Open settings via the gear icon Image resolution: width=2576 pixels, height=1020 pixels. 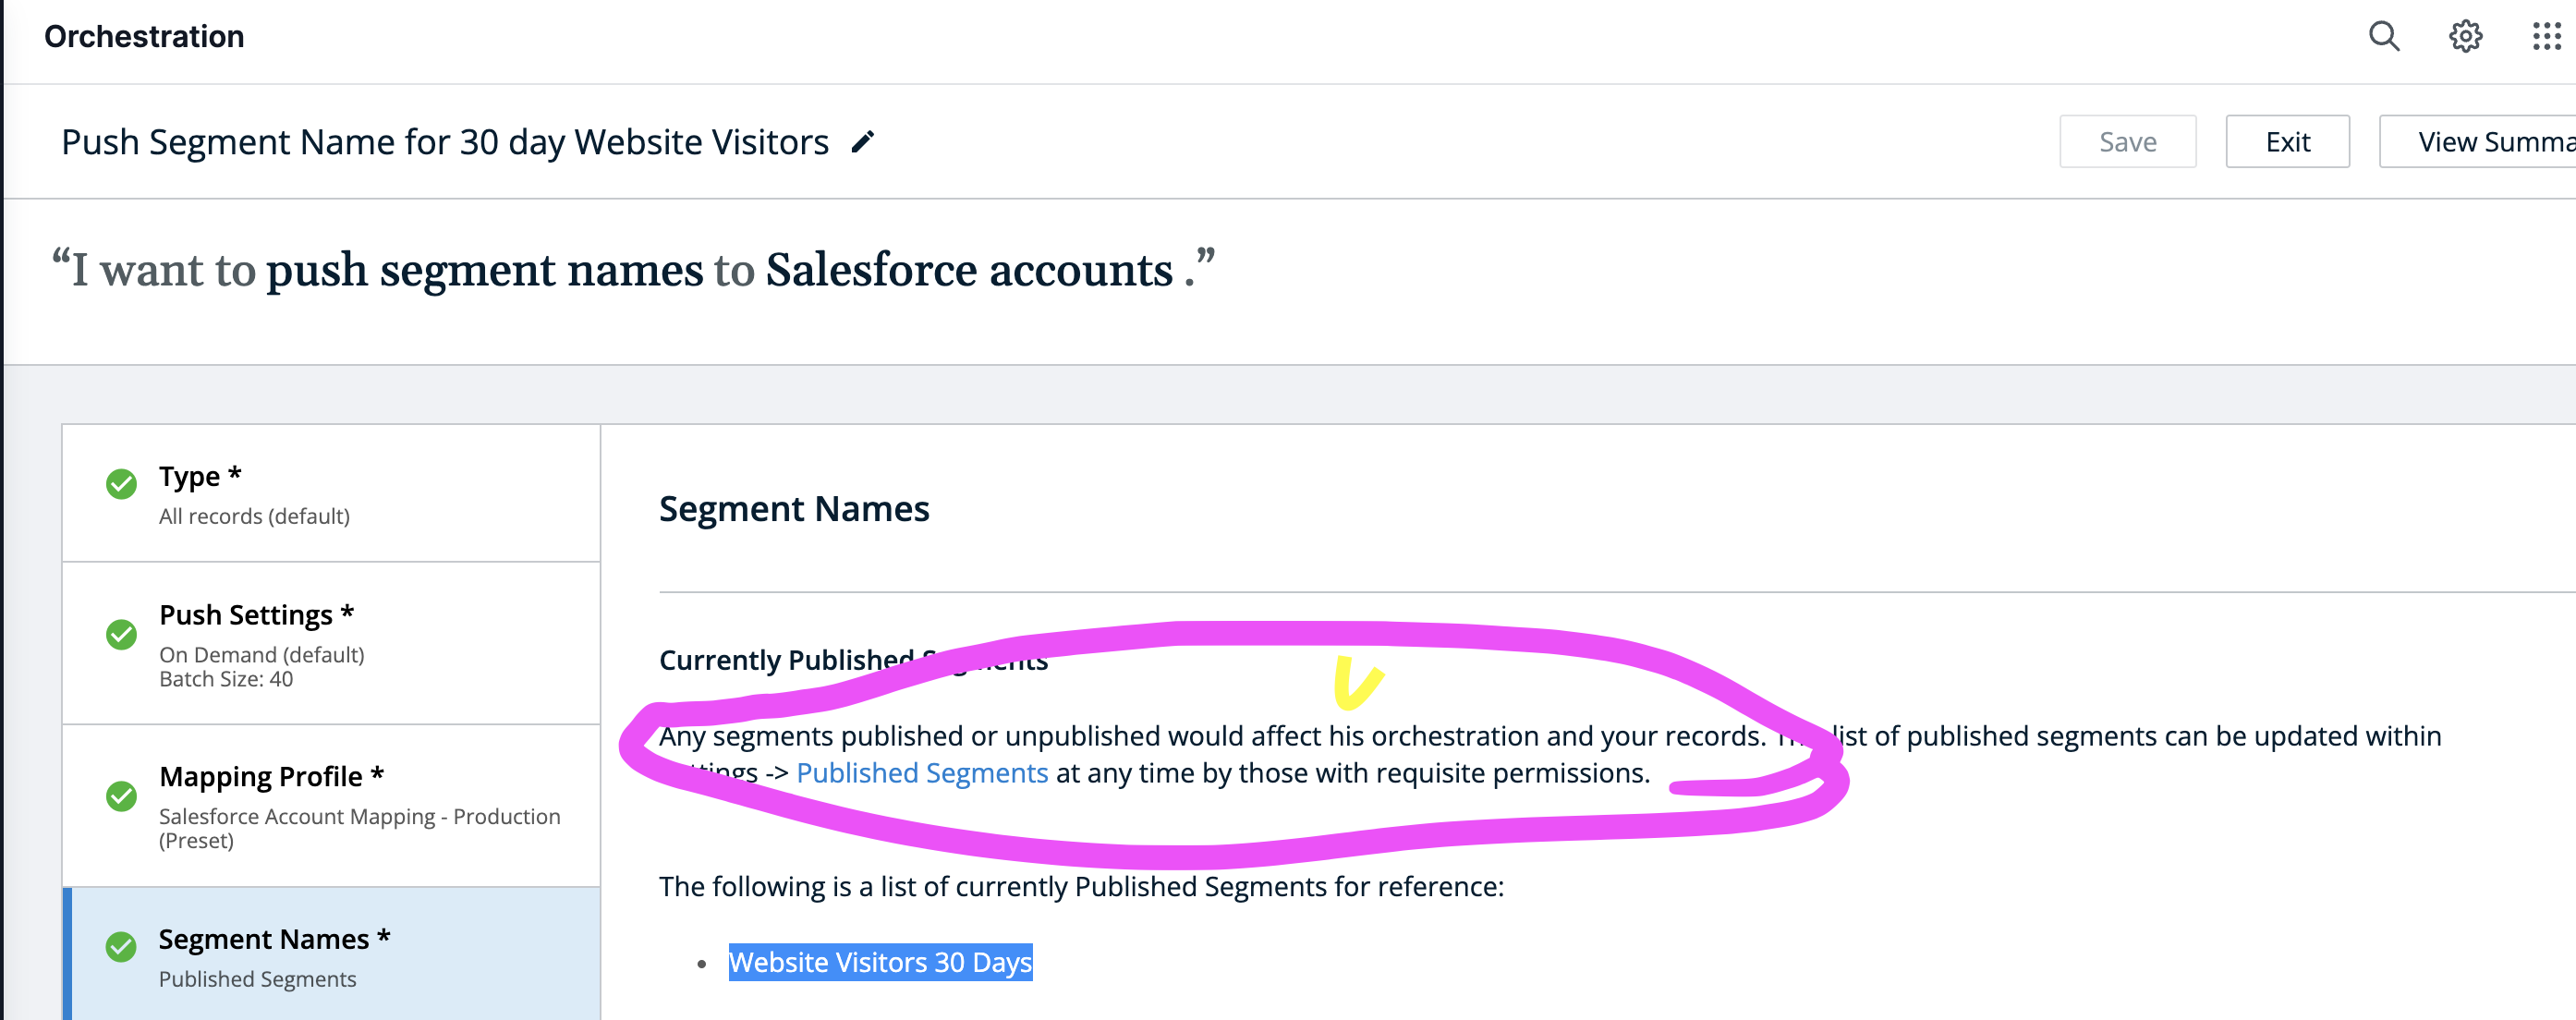coord(2465,36)
